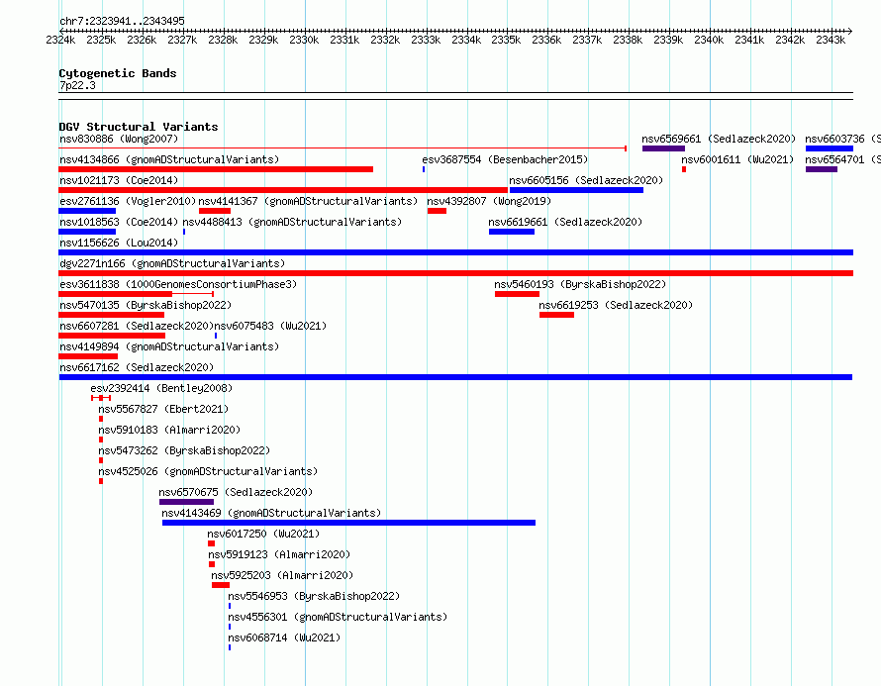Click the nsv5925203 (Almarri2020) label
This screenshot has width=881, height=686.
click(x=282, y=575)
